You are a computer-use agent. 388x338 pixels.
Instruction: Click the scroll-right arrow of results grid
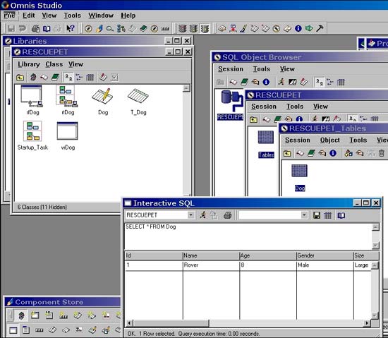[368, 323]
